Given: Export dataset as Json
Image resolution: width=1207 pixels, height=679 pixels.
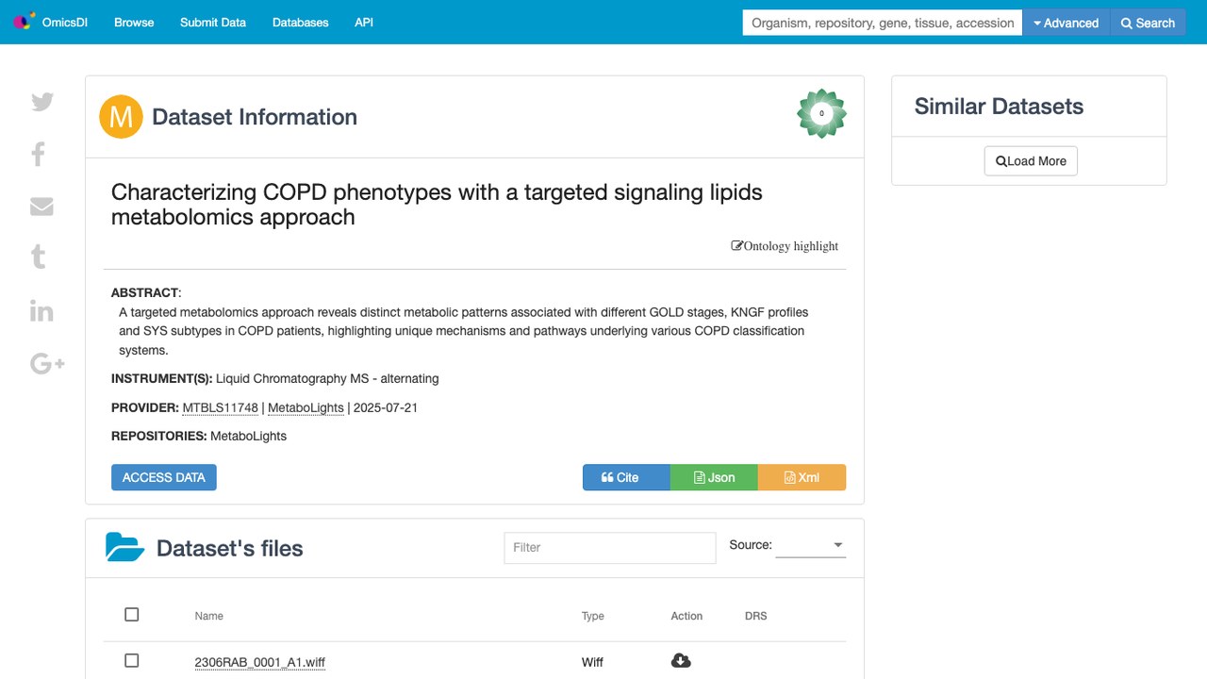Looking at the screenshot, I should pyautogui.click(x=714, y=477).
